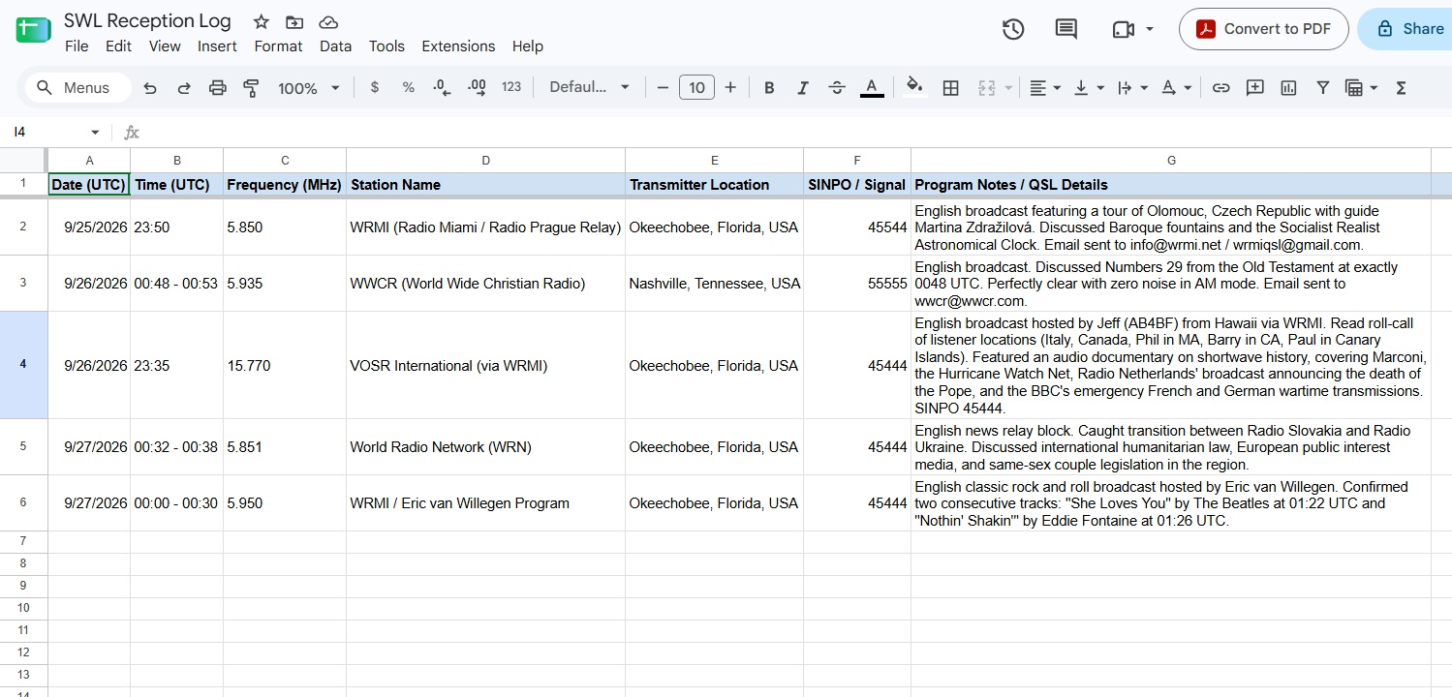Increase font size with plus button
1452x697 pixels.
click(730, 88)
